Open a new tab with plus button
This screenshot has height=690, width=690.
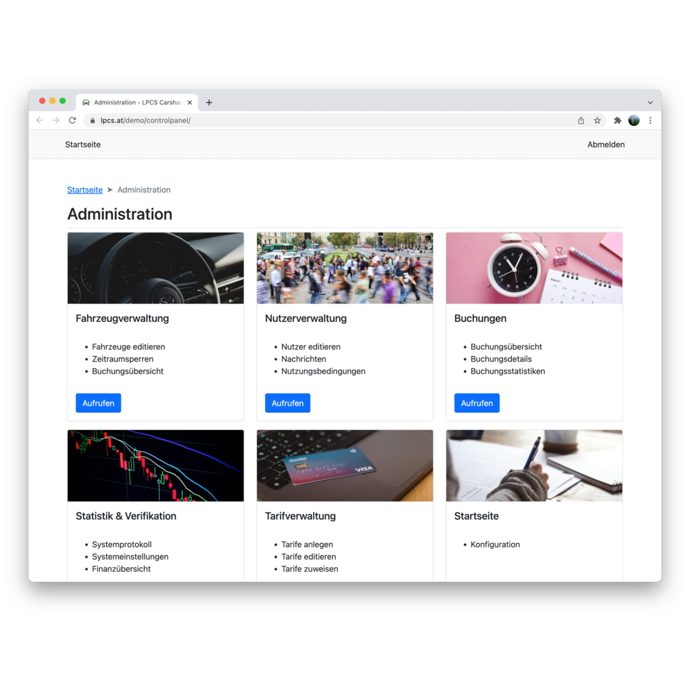coord(209,102)
